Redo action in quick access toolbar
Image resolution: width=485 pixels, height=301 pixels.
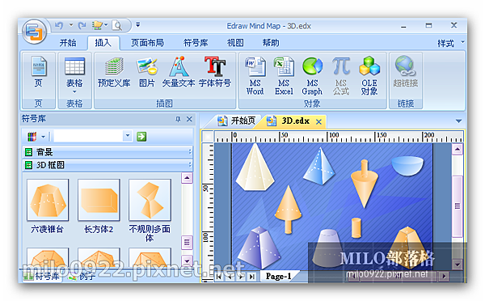82,25
